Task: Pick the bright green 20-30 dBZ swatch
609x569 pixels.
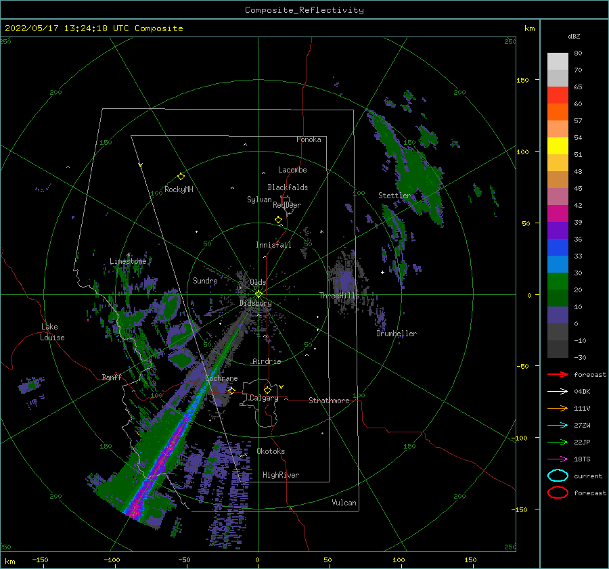Action: coord(558,281)
